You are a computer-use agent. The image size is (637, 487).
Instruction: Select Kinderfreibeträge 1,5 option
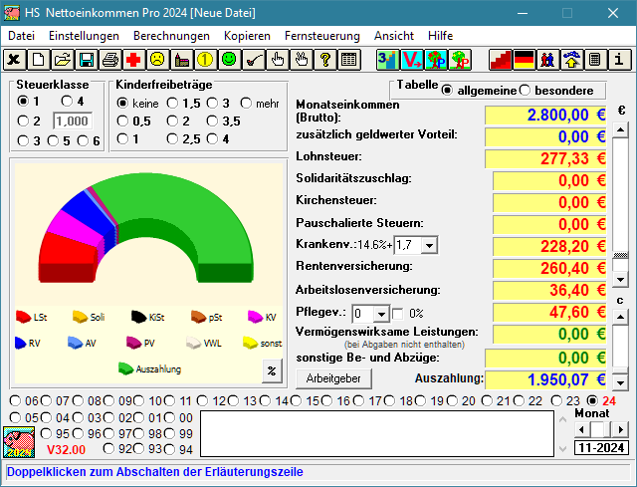tap(173, 103)
